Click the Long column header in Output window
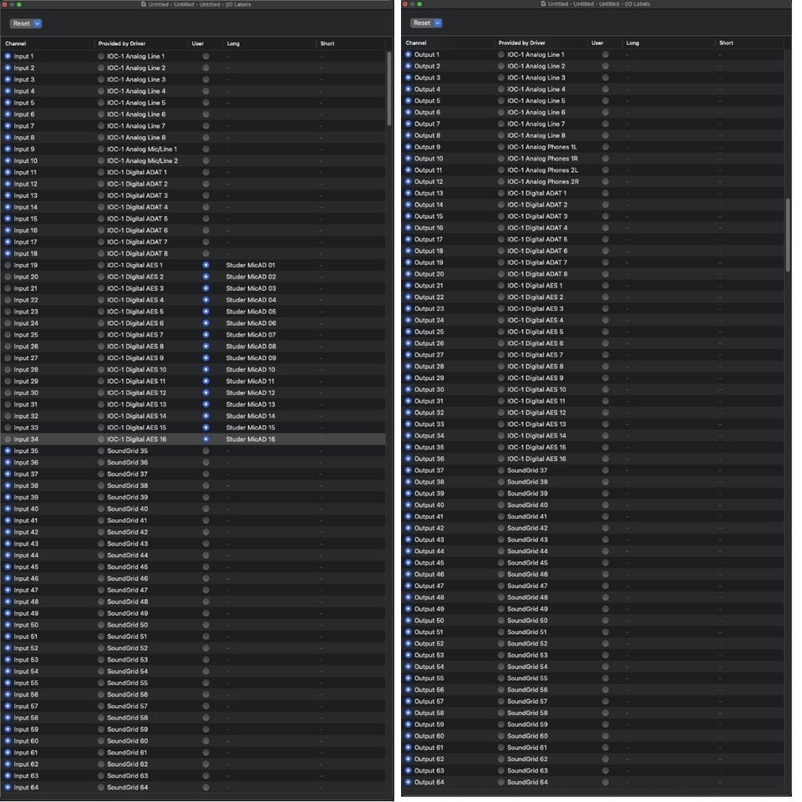Screen dimensions: 802x802 (632, 43)
